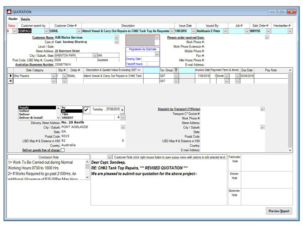Expand the dropdown left of Customer Note header

click(109, 157)
